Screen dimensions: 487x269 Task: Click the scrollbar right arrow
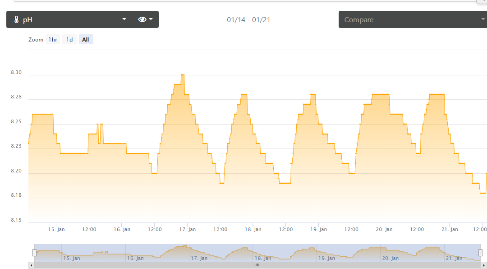(484, 265)
